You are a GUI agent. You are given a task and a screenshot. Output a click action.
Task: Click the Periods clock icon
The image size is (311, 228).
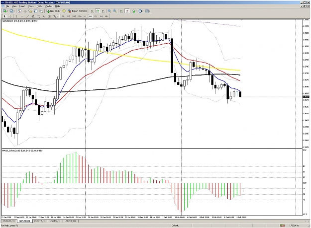click(140, 11)
